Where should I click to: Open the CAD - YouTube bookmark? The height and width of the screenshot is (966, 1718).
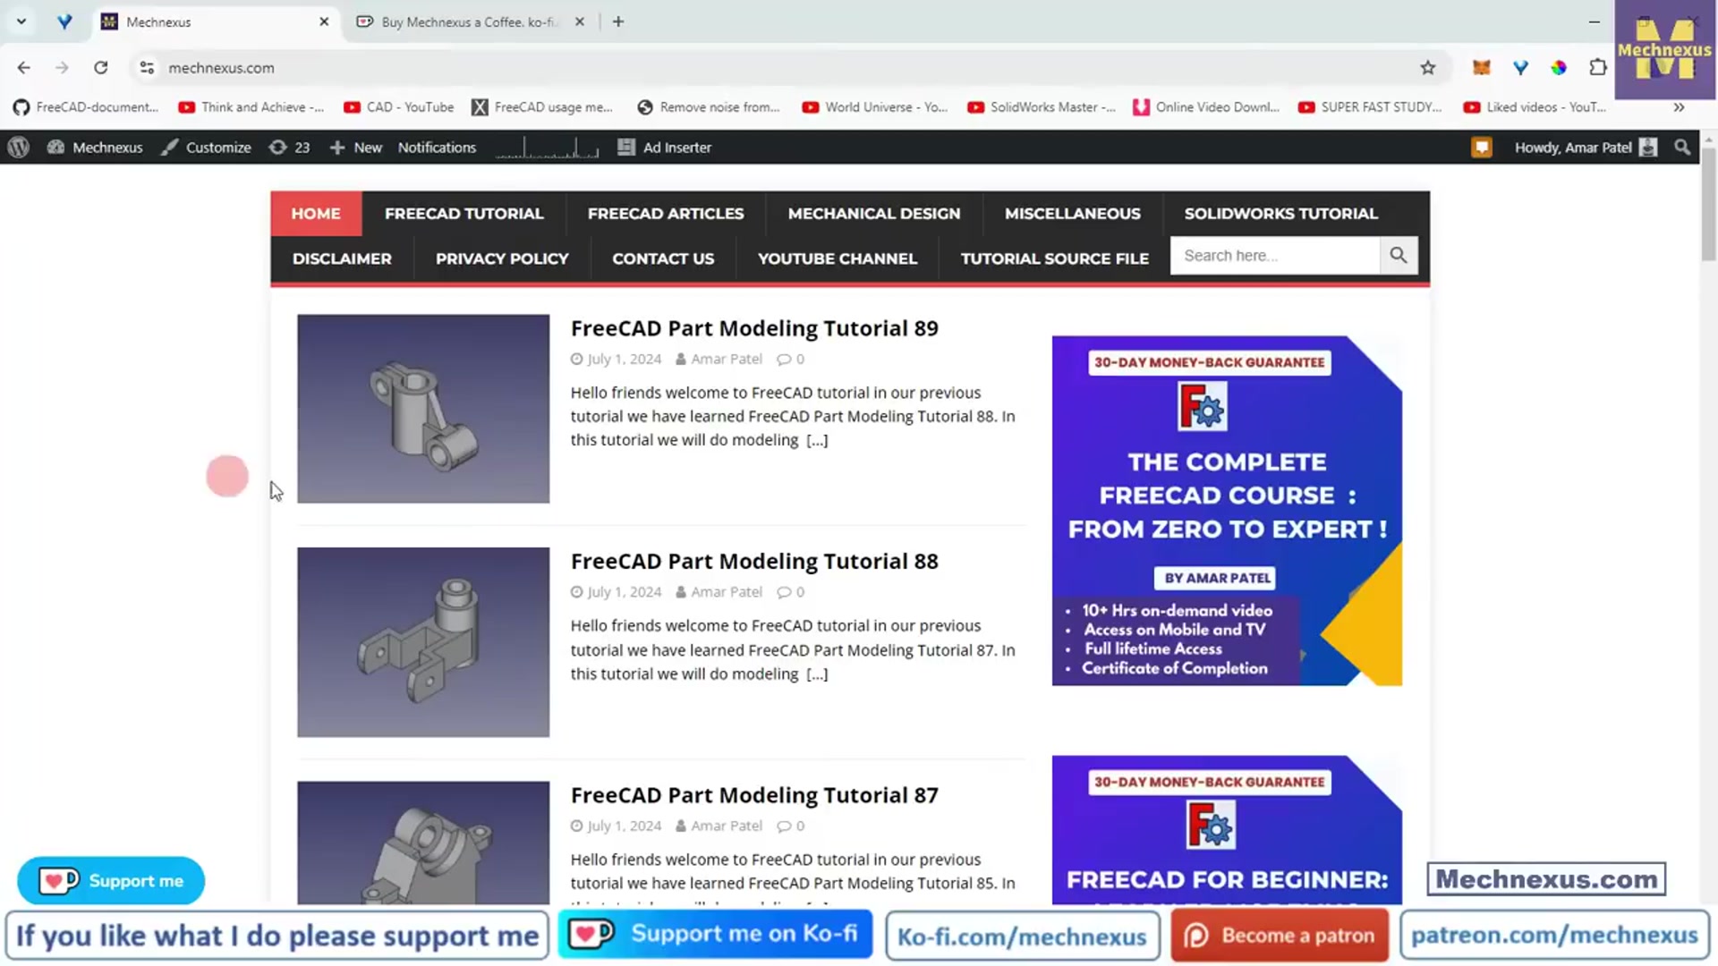click(x=399, y=107)
